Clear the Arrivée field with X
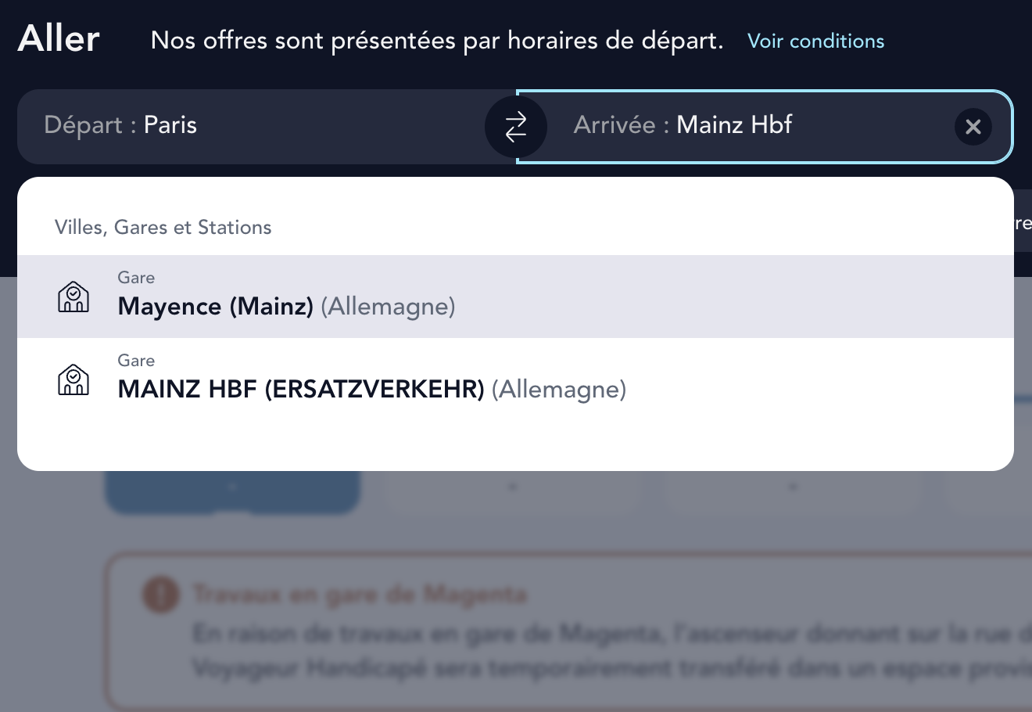 click(973, 127)
